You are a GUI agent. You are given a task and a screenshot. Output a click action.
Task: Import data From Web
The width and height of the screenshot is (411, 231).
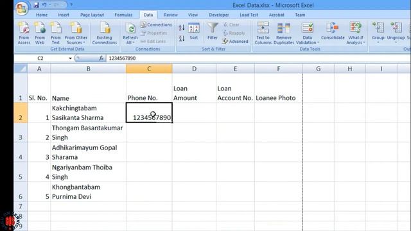[x=40, y=33]
